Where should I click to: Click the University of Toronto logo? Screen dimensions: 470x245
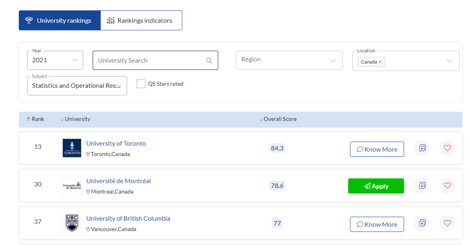pos(72,148)
